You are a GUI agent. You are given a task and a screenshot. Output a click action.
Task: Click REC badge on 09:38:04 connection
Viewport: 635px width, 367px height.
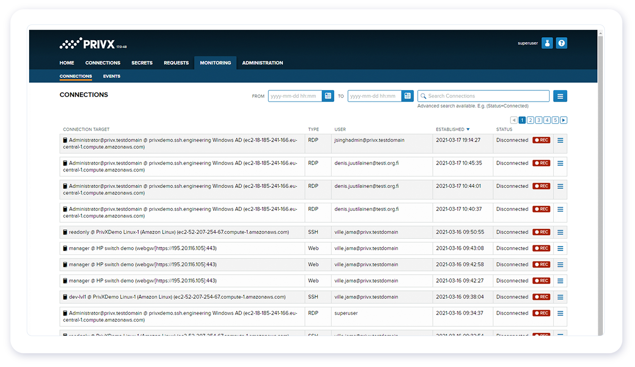(541, 297)
